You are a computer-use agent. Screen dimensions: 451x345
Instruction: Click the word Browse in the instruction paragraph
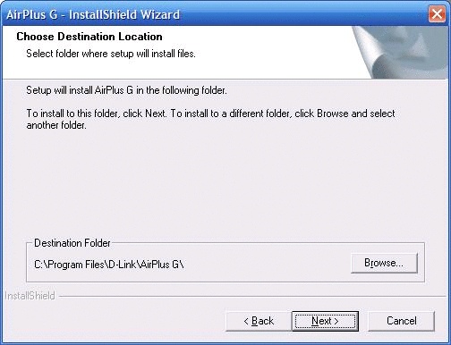point(333,114)
